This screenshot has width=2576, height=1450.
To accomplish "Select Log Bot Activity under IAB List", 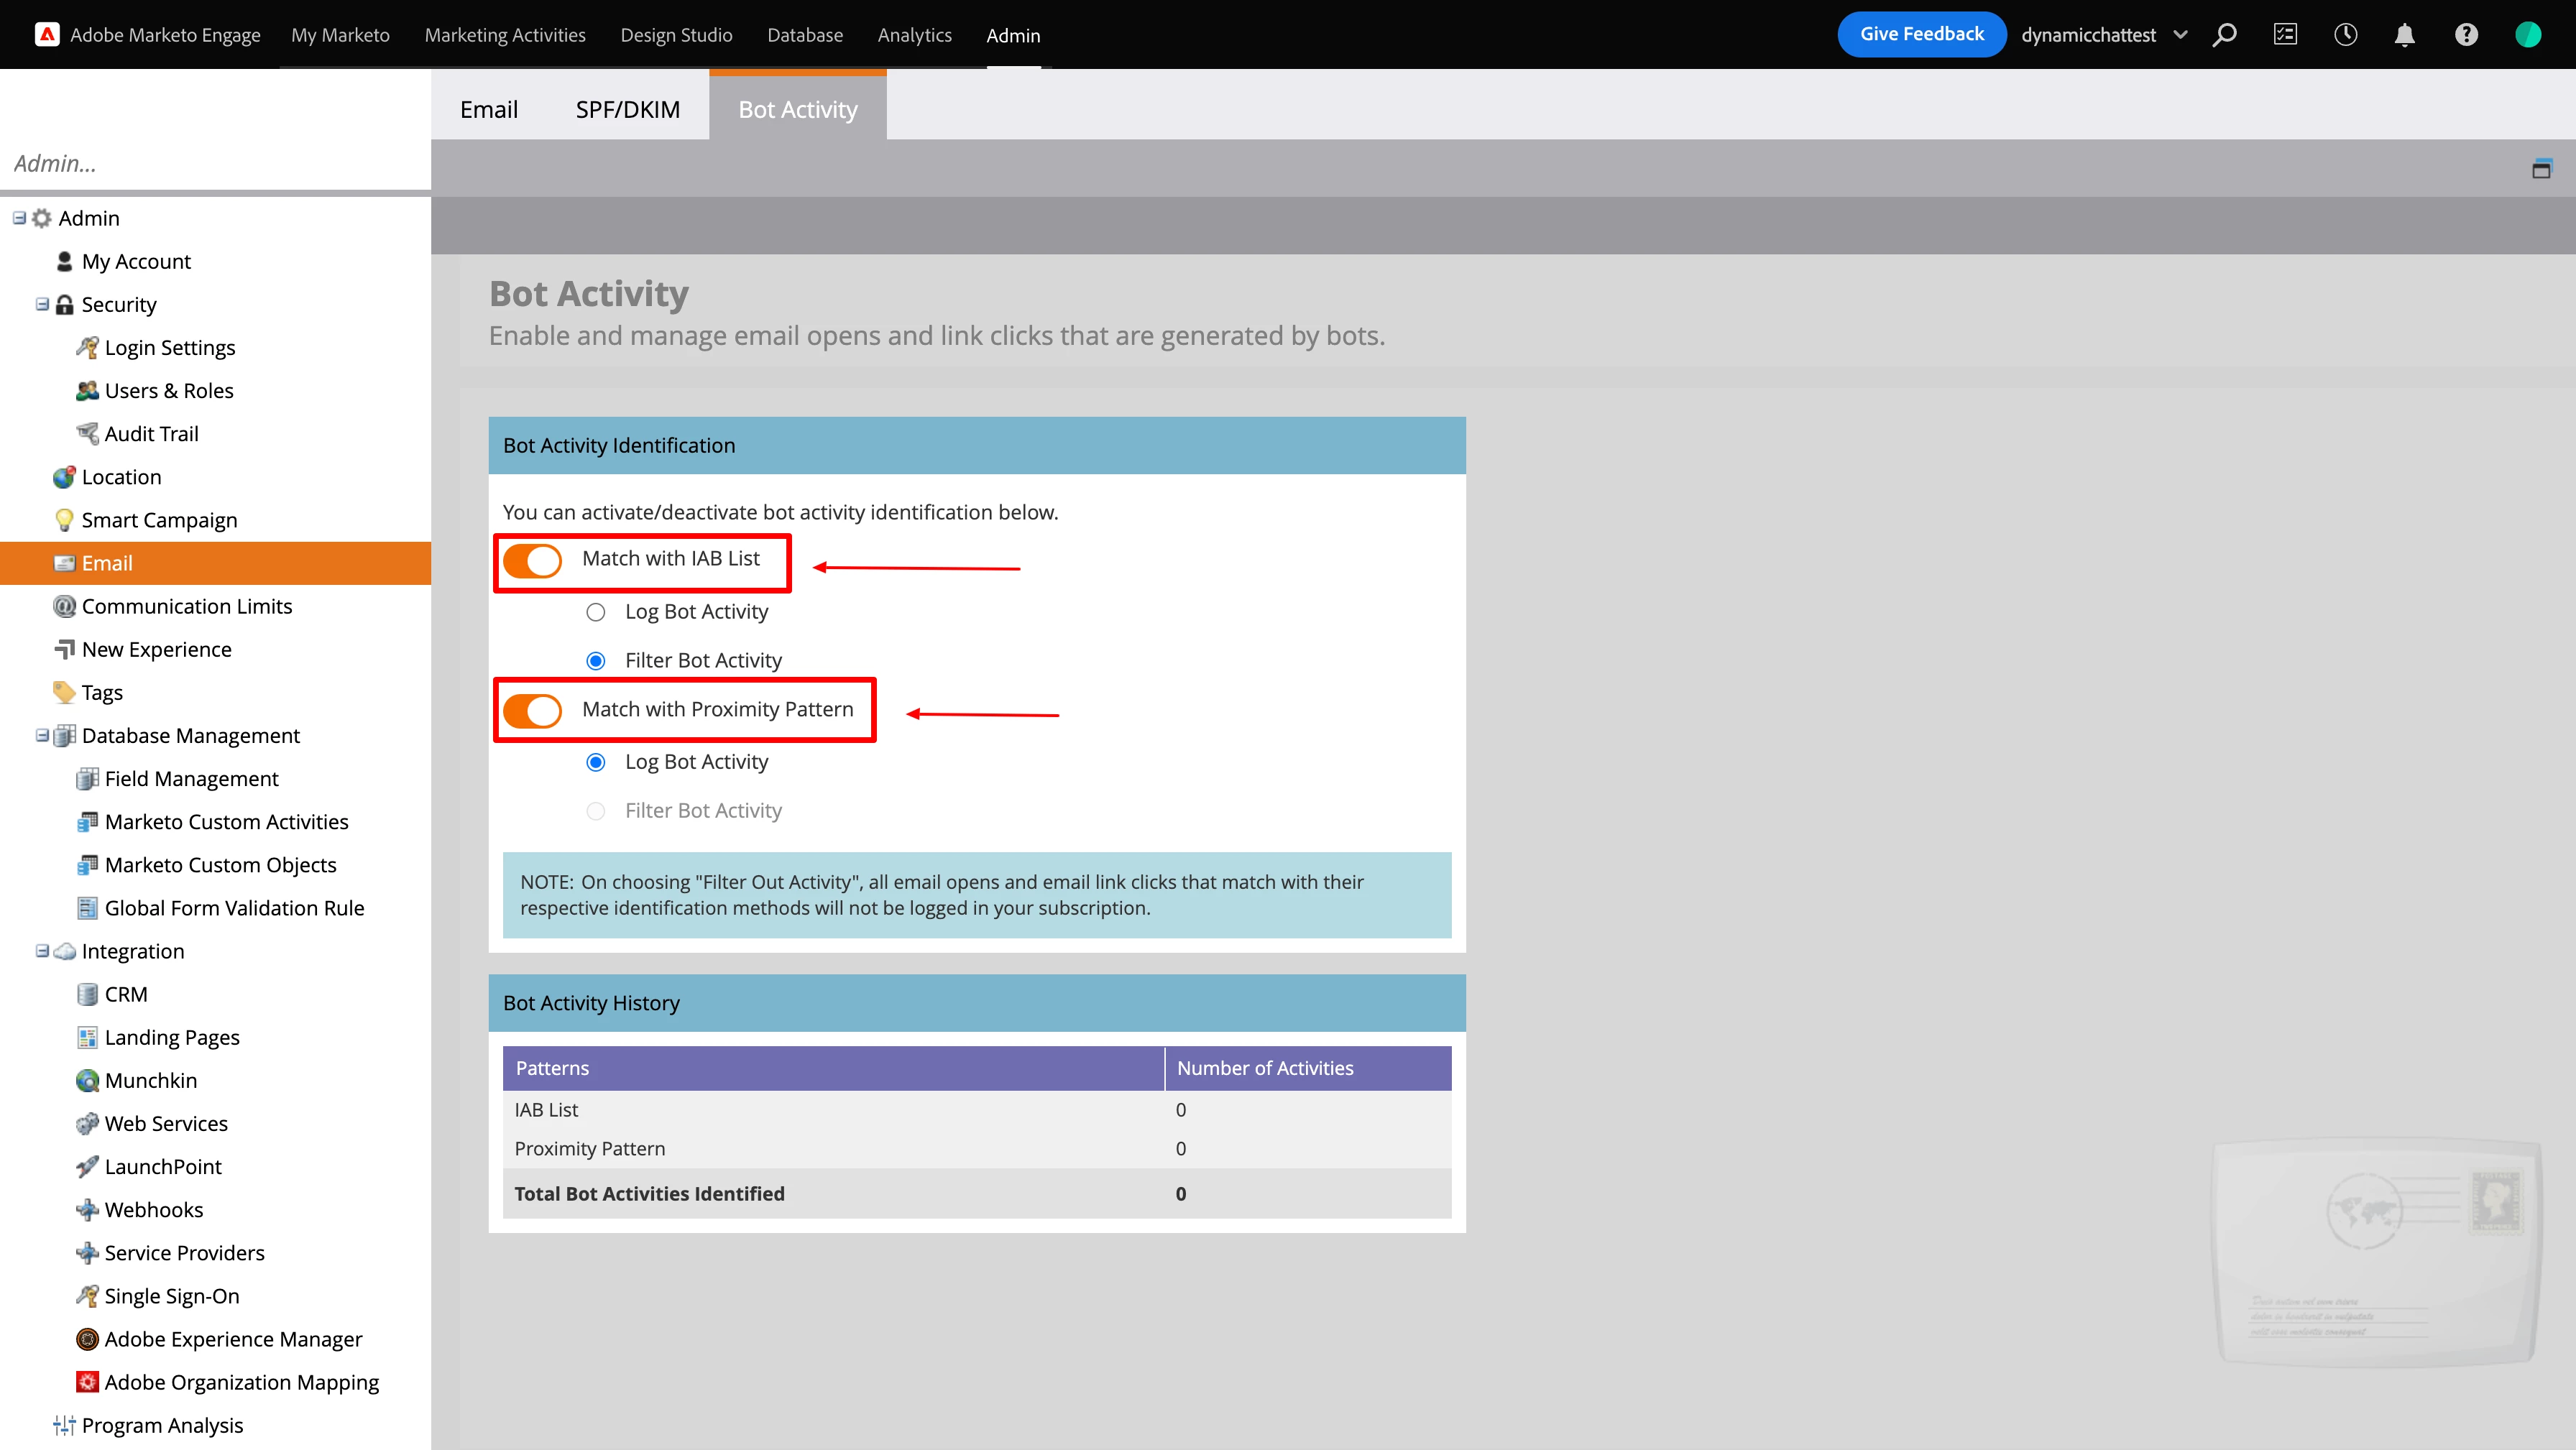I will (x=596, y=612).
